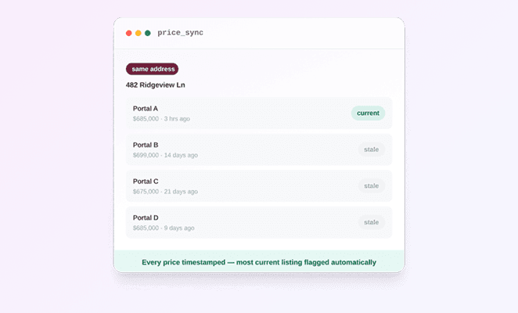Screen dimensions: 518x313
Task: Click Portal D stale badge
Action: point(372,222)
